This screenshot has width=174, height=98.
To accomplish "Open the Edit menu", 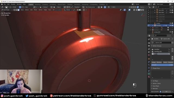I will [8, 4].
